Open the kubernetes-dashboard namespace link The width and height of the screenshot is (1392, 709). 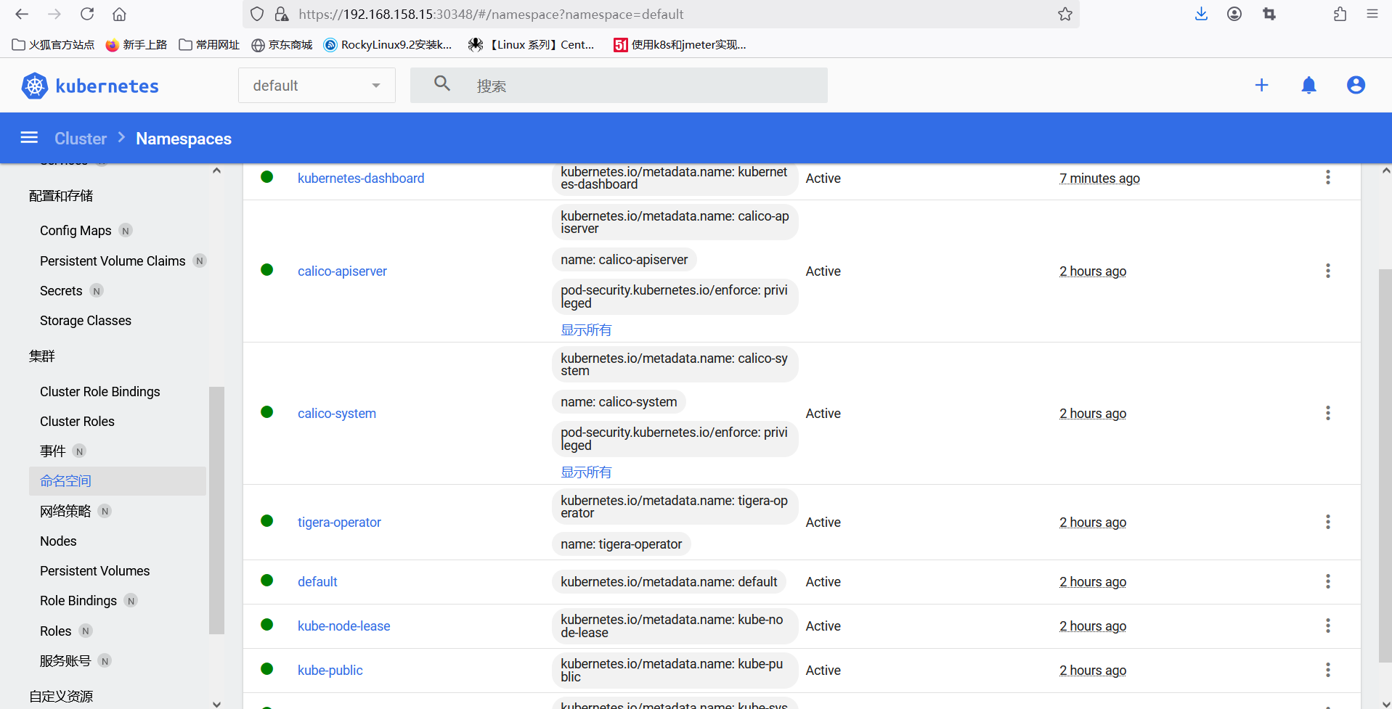coord(361,179)
